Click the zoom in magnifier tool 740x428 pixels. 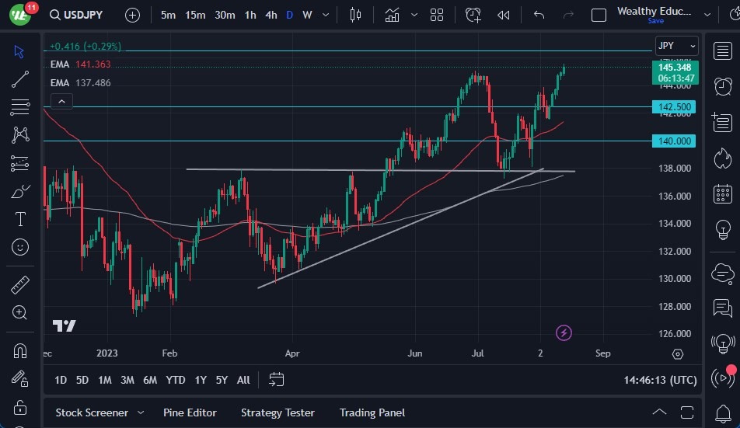20,312
